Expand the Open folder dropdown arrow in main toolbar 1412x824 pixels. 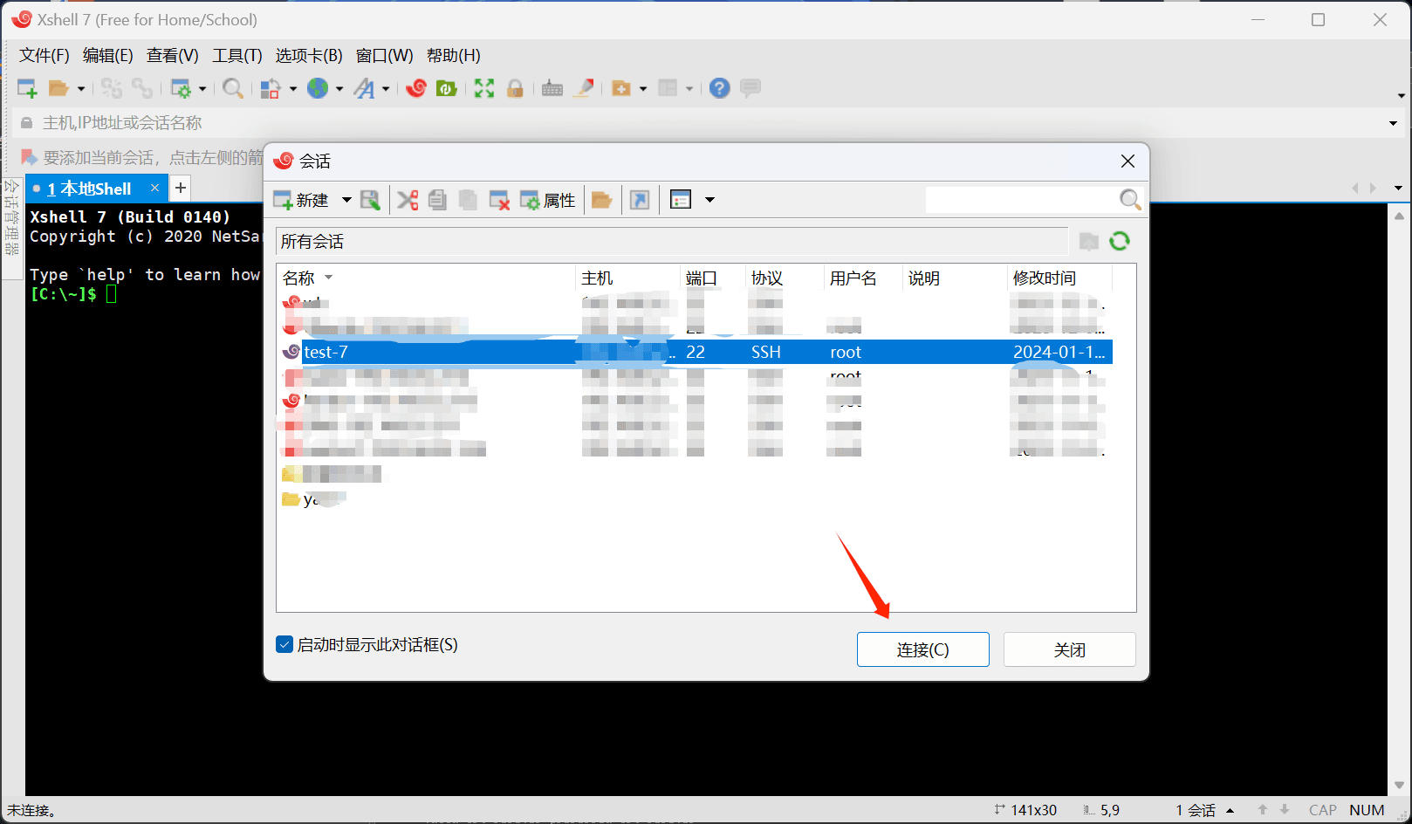pos(81,89)
